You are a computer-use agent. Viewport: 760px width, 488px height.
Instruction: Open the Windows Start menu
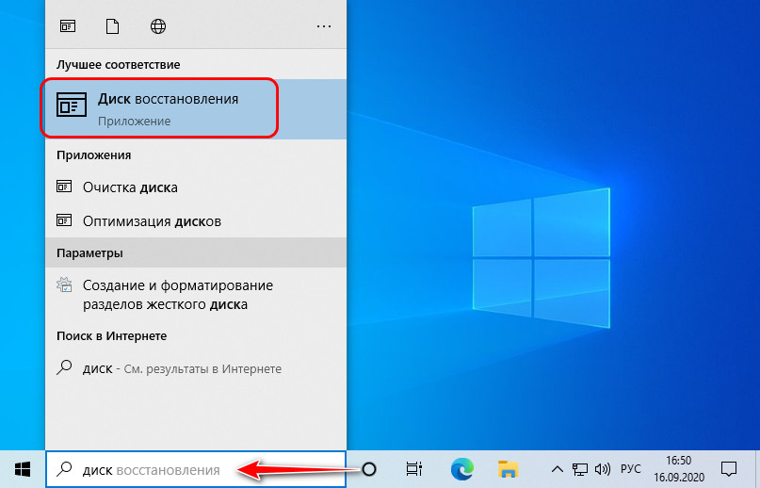pos(23,468)
